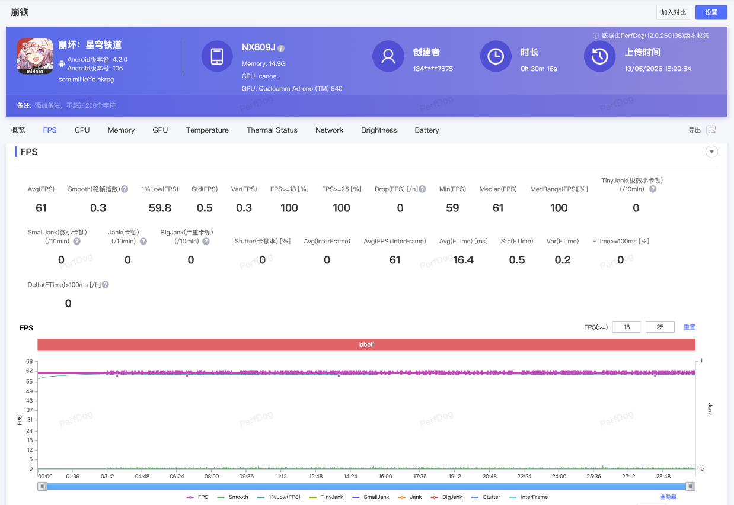The width and height of the screenshot is (734, 505).
Task: Open the Drop(FPS) help icon
Action: click(x=422, y=189)
